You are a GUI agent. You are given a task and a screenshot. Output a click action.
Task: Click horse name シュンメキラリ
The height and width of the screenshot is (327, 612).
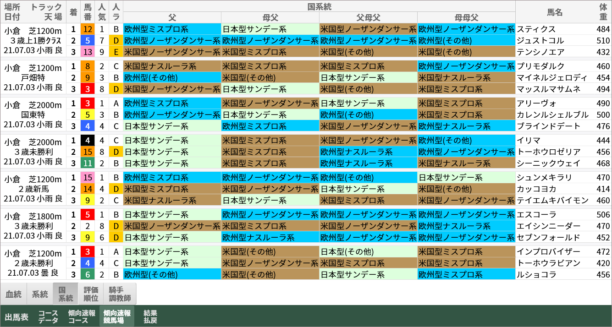(545, 177)
